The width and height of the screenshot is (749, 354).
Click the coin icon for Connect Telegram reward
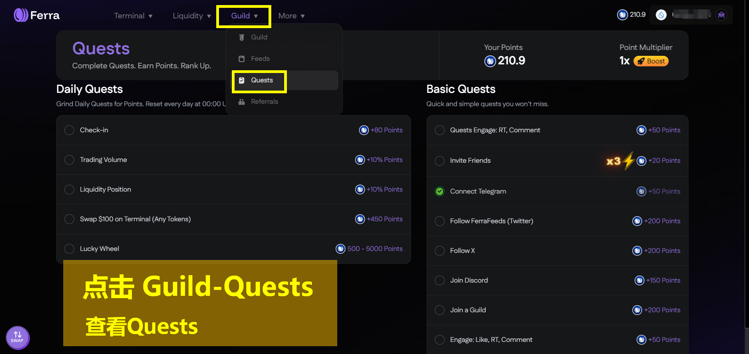pos(641,191)
